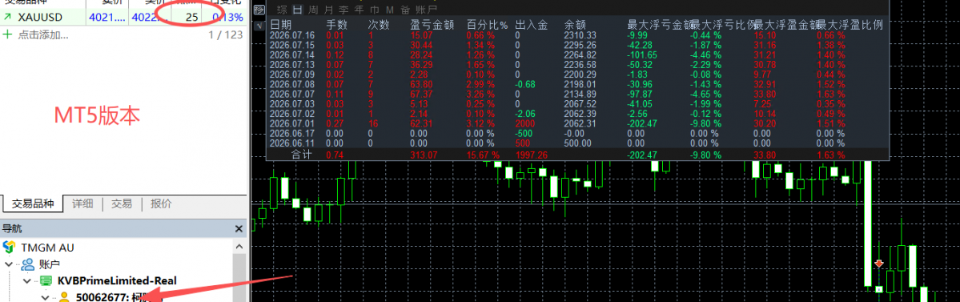
Task: Select the 周 weekly tab in stats panel
Action: 313,9
